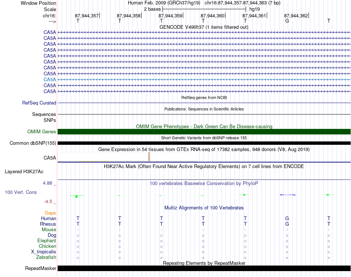This screenshot has height=277, width=351.
Task: Click the 87,944,358 coordinate label
Action: pyautogui.click(x=129, y=16)
